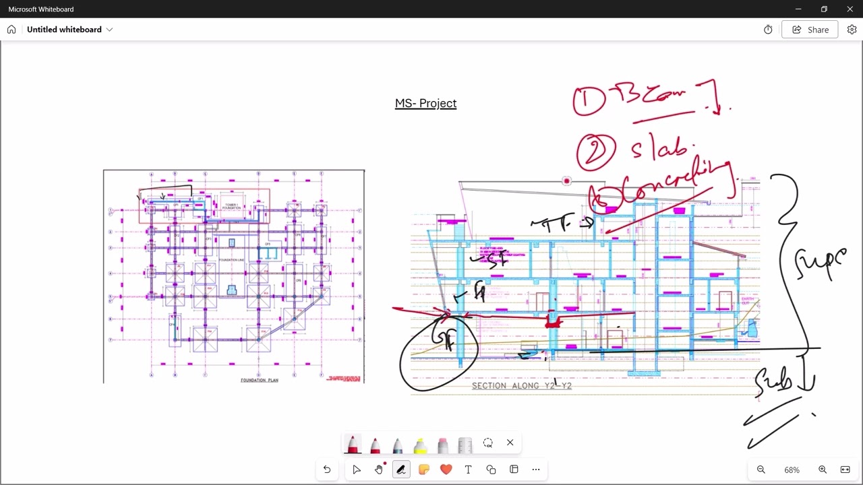The height and width of the screenshot is (485, 863).
Task: Click the 68% zoom level
Action: coord(792,470)
